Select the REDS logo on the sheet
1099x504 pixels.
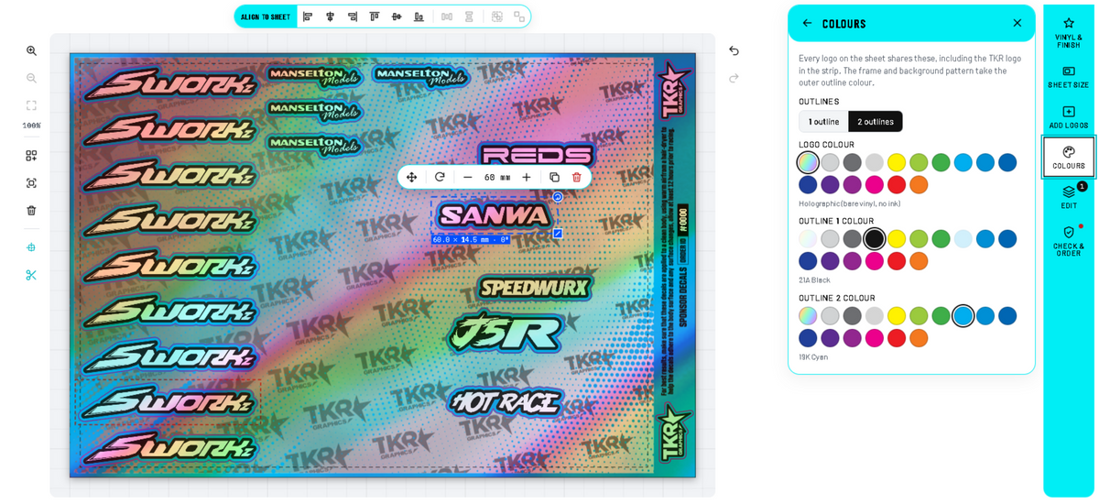pyautogui.click(x=537, y=155)
